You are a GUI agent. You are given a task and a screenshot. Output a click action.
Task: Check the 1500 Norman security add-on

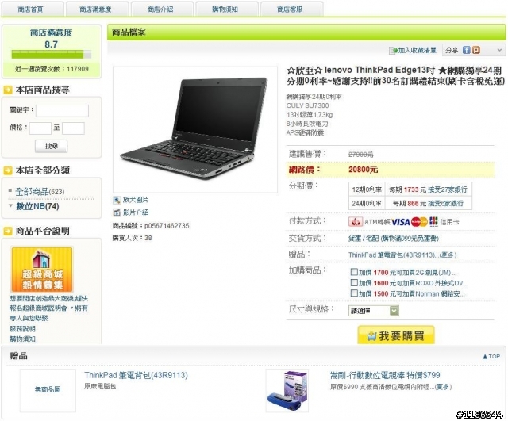(354, 293)
